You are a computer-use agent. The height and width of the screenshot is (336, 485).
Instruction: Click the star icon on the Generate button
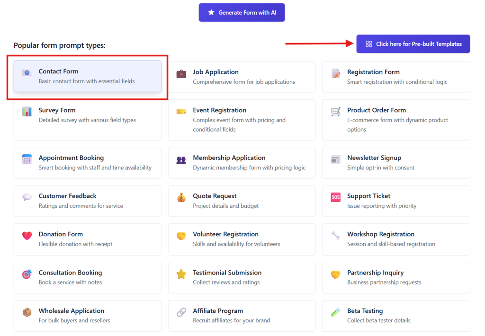(211, 12)
